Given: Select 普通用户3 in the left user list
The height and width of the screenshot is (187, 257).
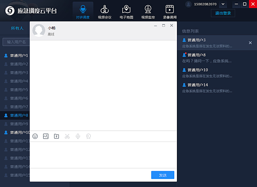Looking at the screenshot, I should coord(15,72).
